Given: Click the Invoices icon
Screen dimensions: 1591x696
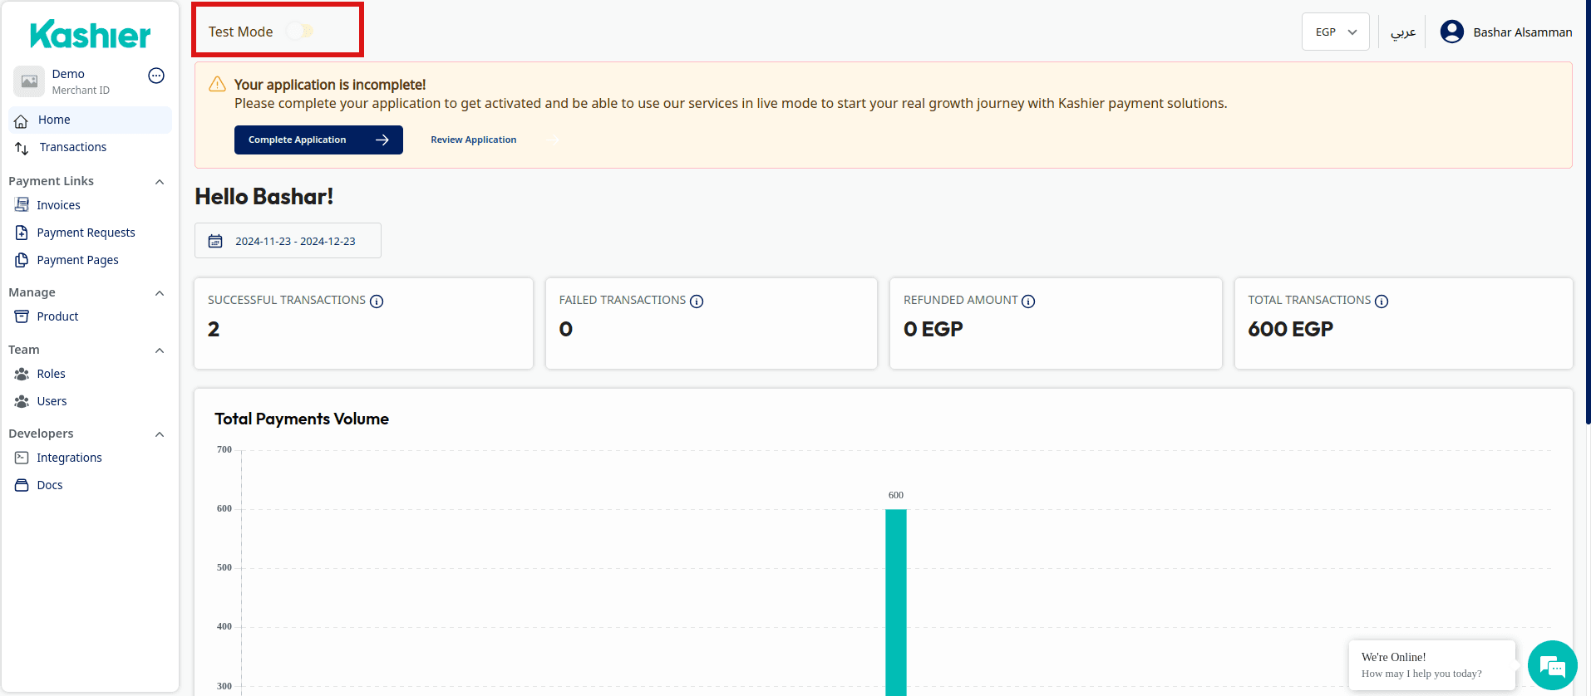Looking at the screenshot, I should coord(22,204).
